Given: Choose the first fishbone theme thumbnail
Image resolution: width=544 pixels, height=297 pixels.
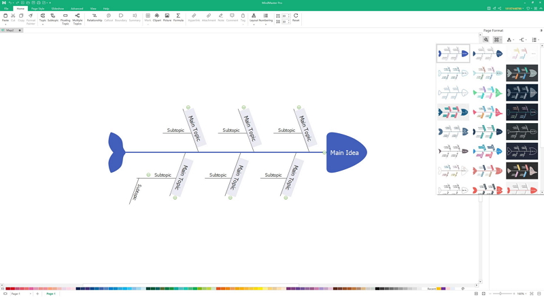Looking at the screenshot, I should click(x=454, y=54).
